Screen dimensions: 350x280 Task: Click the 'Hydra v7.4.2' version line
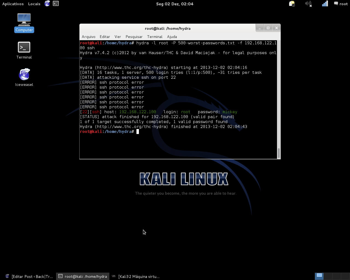(178, 55)
